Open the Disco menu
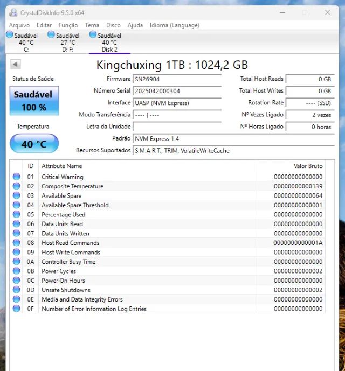Image resolution: width=345 pixels, height=371 pixels. coord(113,25)
